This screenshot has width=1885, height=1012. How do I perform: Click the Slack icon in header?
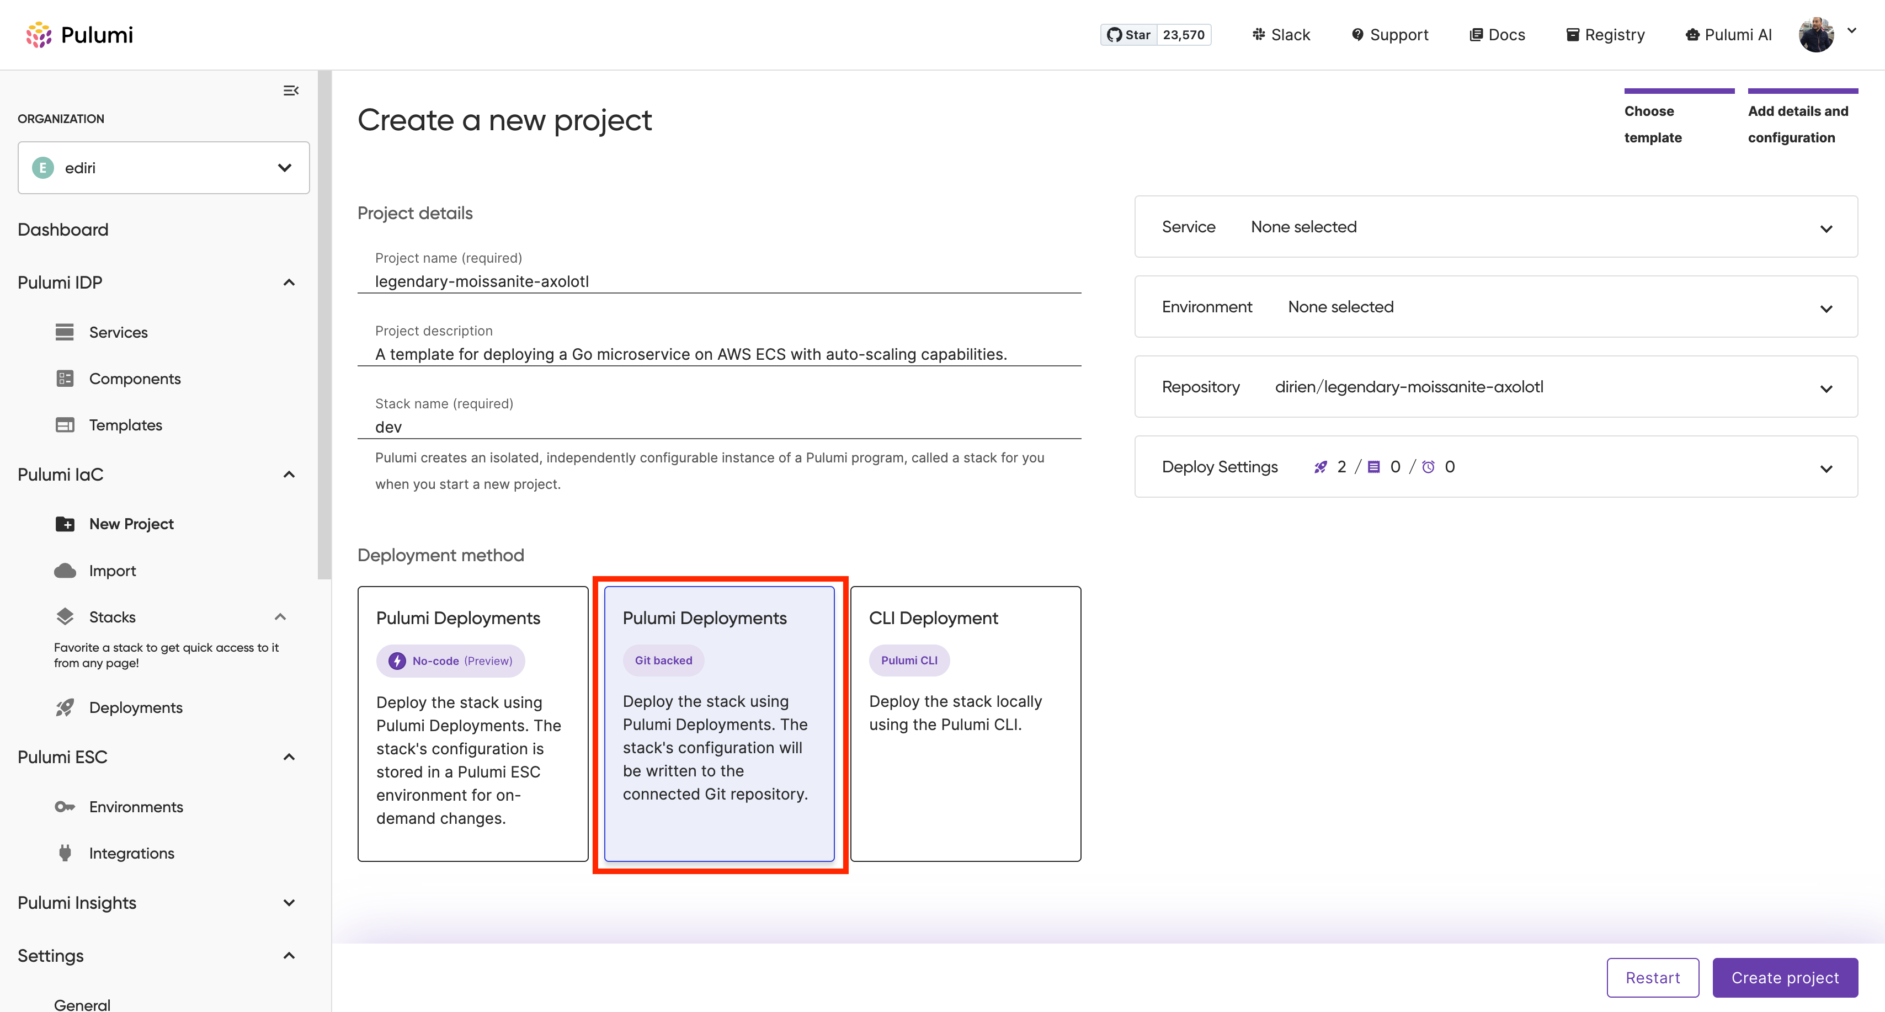point(1259,34)
